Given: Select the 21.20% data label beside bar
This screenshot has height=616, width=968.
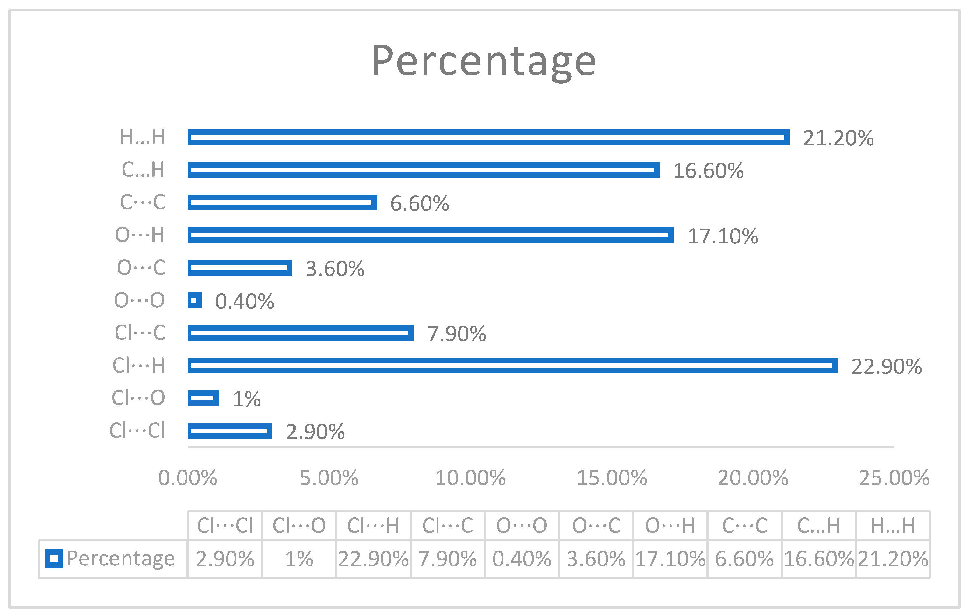Looking at the screenshot, I should [x=838, y=138].
